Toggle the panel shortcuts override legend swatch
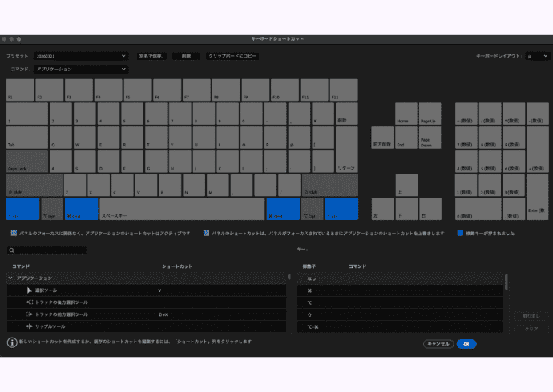553x392 pixels. click(x=206, y=234)
